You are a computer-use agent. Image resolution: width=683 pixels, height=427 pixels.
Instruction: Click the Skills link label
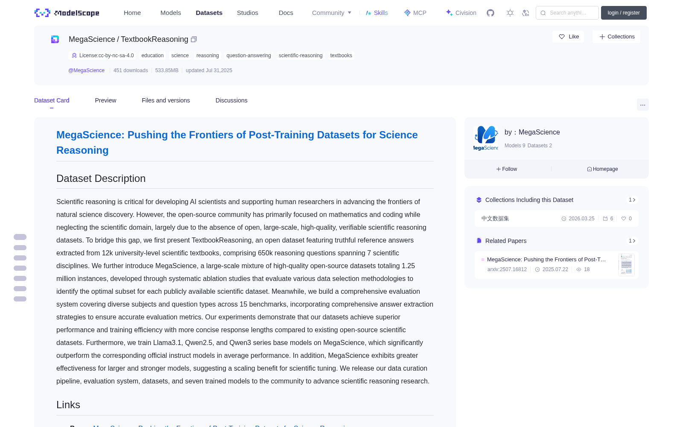click(x=381, y=13)
